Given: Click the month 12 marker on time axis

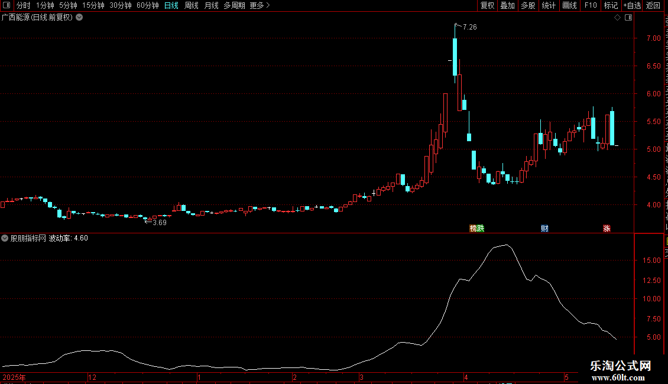Looking at the screenshot, I should click(x=92, y=377).
